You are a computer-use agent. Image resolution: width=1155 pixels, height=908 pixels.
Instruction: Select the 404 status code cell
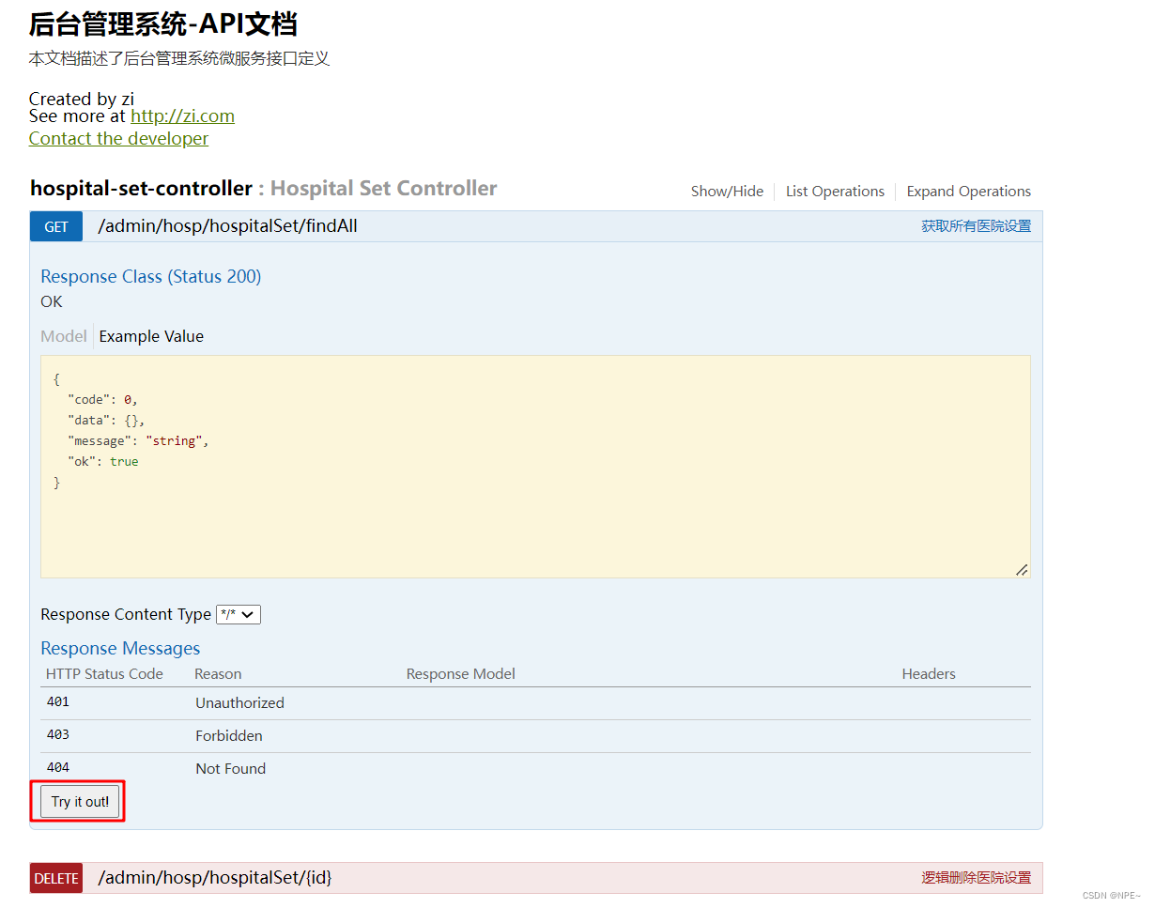click(x=58, y=768)
